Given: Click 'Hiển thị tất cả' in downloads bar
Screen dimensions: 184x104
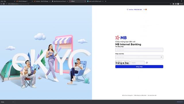Looking at the screenshot, I should (x=180, y=102).
